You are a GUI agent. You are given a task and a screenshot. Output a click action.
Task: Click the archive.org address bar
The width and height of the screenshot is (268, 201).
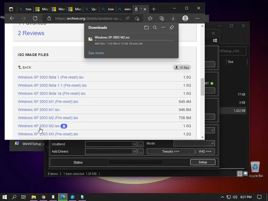coord(88,18)
